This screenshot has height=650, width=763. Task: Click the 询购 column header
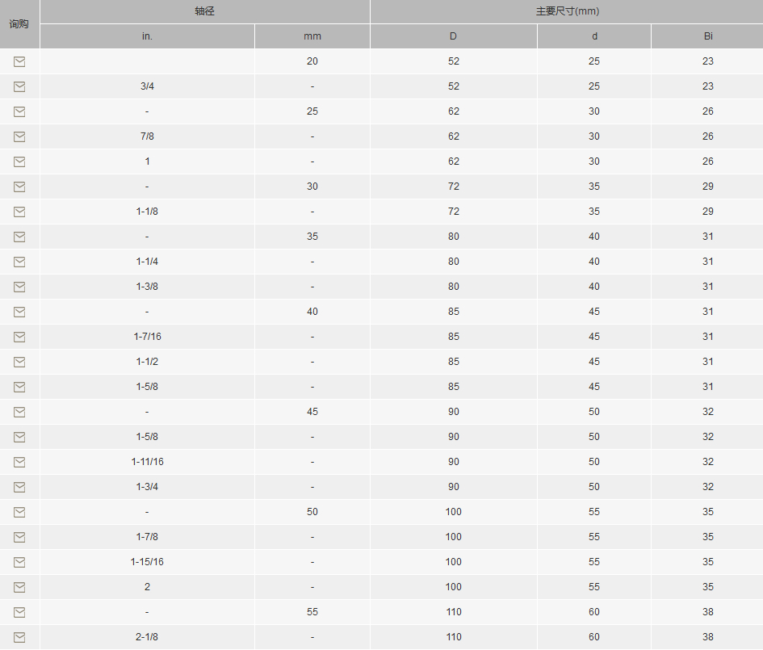(x=19, y=24)
